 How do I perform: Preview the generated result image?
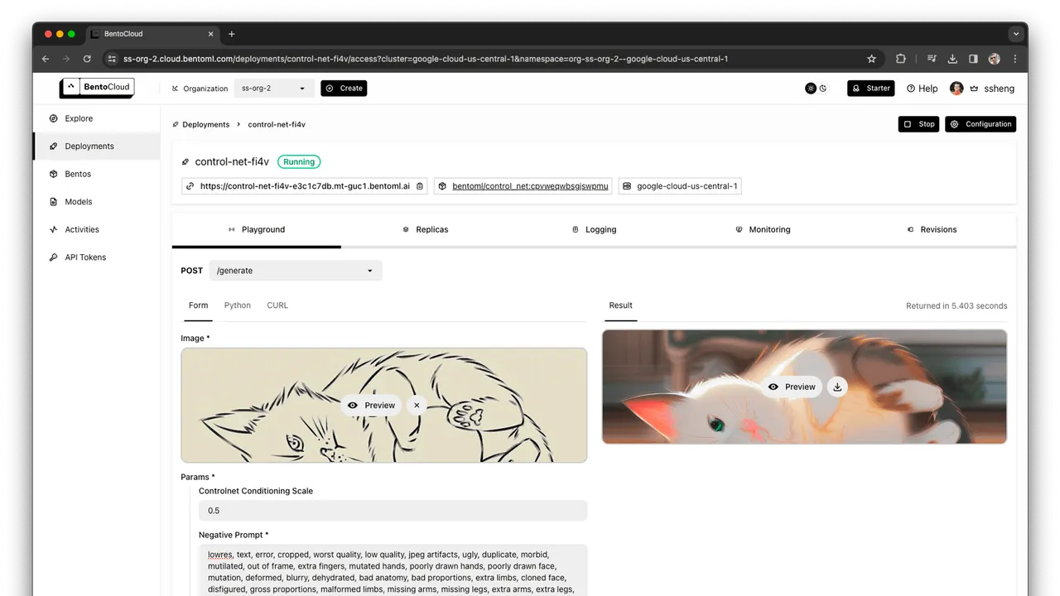(792, 387)
